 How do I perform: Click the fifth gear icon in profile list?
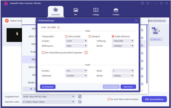click(142, 61)
